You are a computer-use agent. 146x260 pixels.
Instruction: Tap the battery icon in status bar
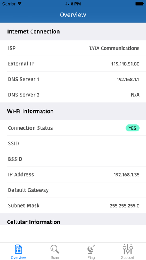pyautogui.click(x=139, y=4)
